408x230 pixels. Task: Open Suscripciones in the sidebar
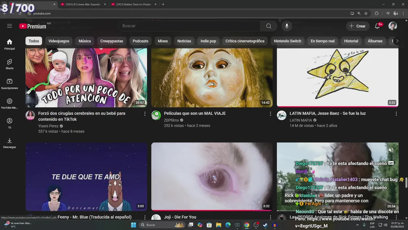[10, 84]
